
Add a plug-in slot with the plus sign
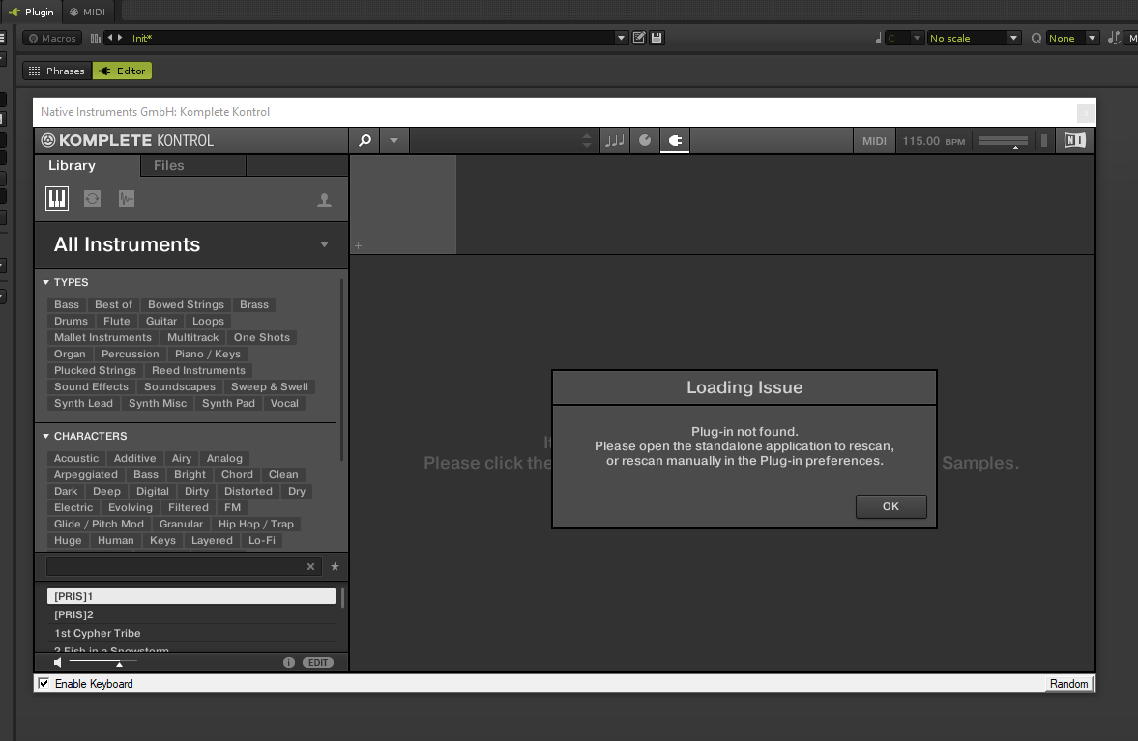[358, 245]
